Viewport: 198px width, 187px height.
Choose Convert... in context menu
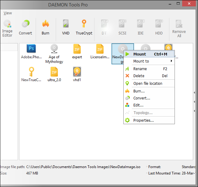pos(149,98)
